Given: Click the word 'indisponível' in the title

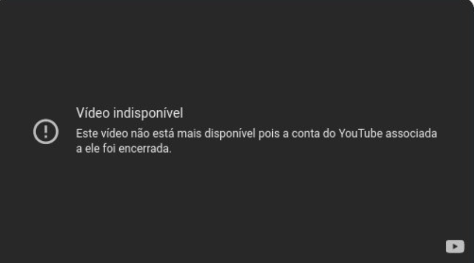Looking at the screenshot, I should click(148, 113).
